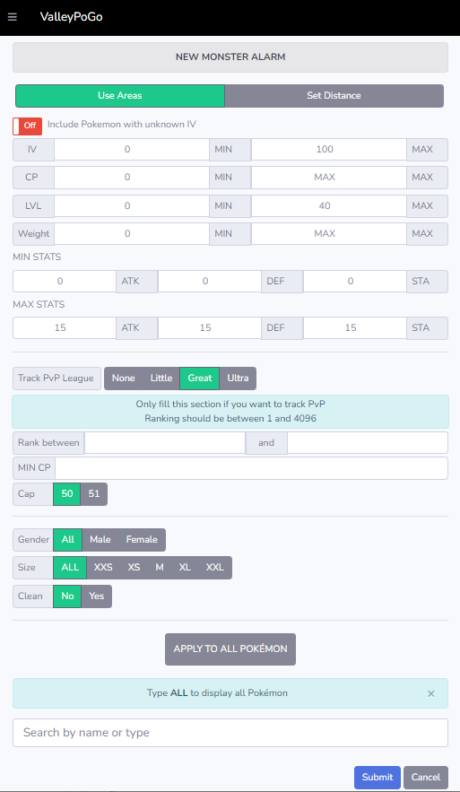Set Clean option to Yes

pyautogui.click(x=97, y=596)
